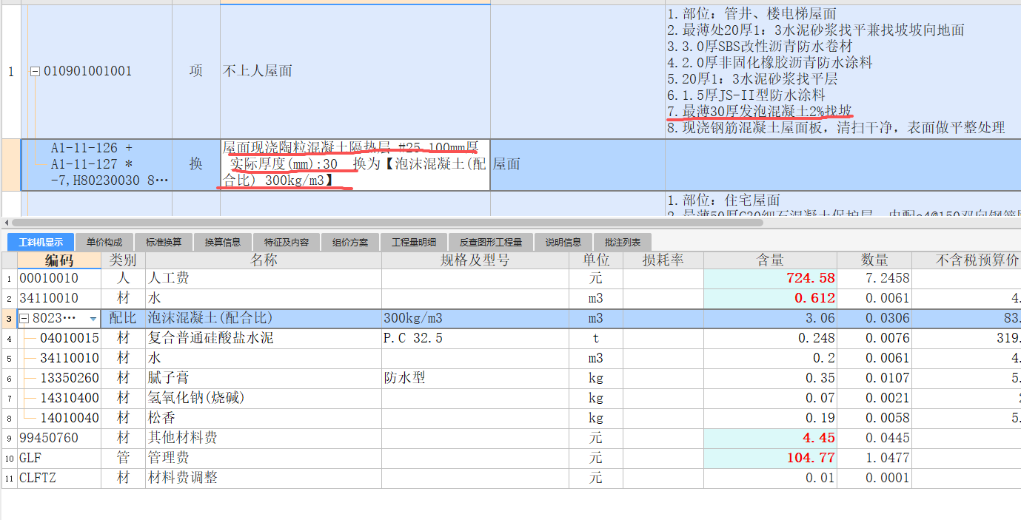The image size is (1021, 520).
Task: Open dropdown arrow in 8023 code cell
Action: pos(93,319)
